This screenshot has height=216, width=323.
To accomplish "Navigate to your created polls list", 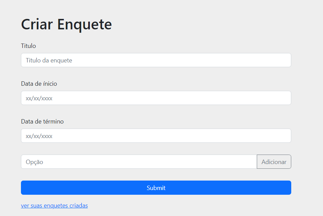I will click(54, 206).
